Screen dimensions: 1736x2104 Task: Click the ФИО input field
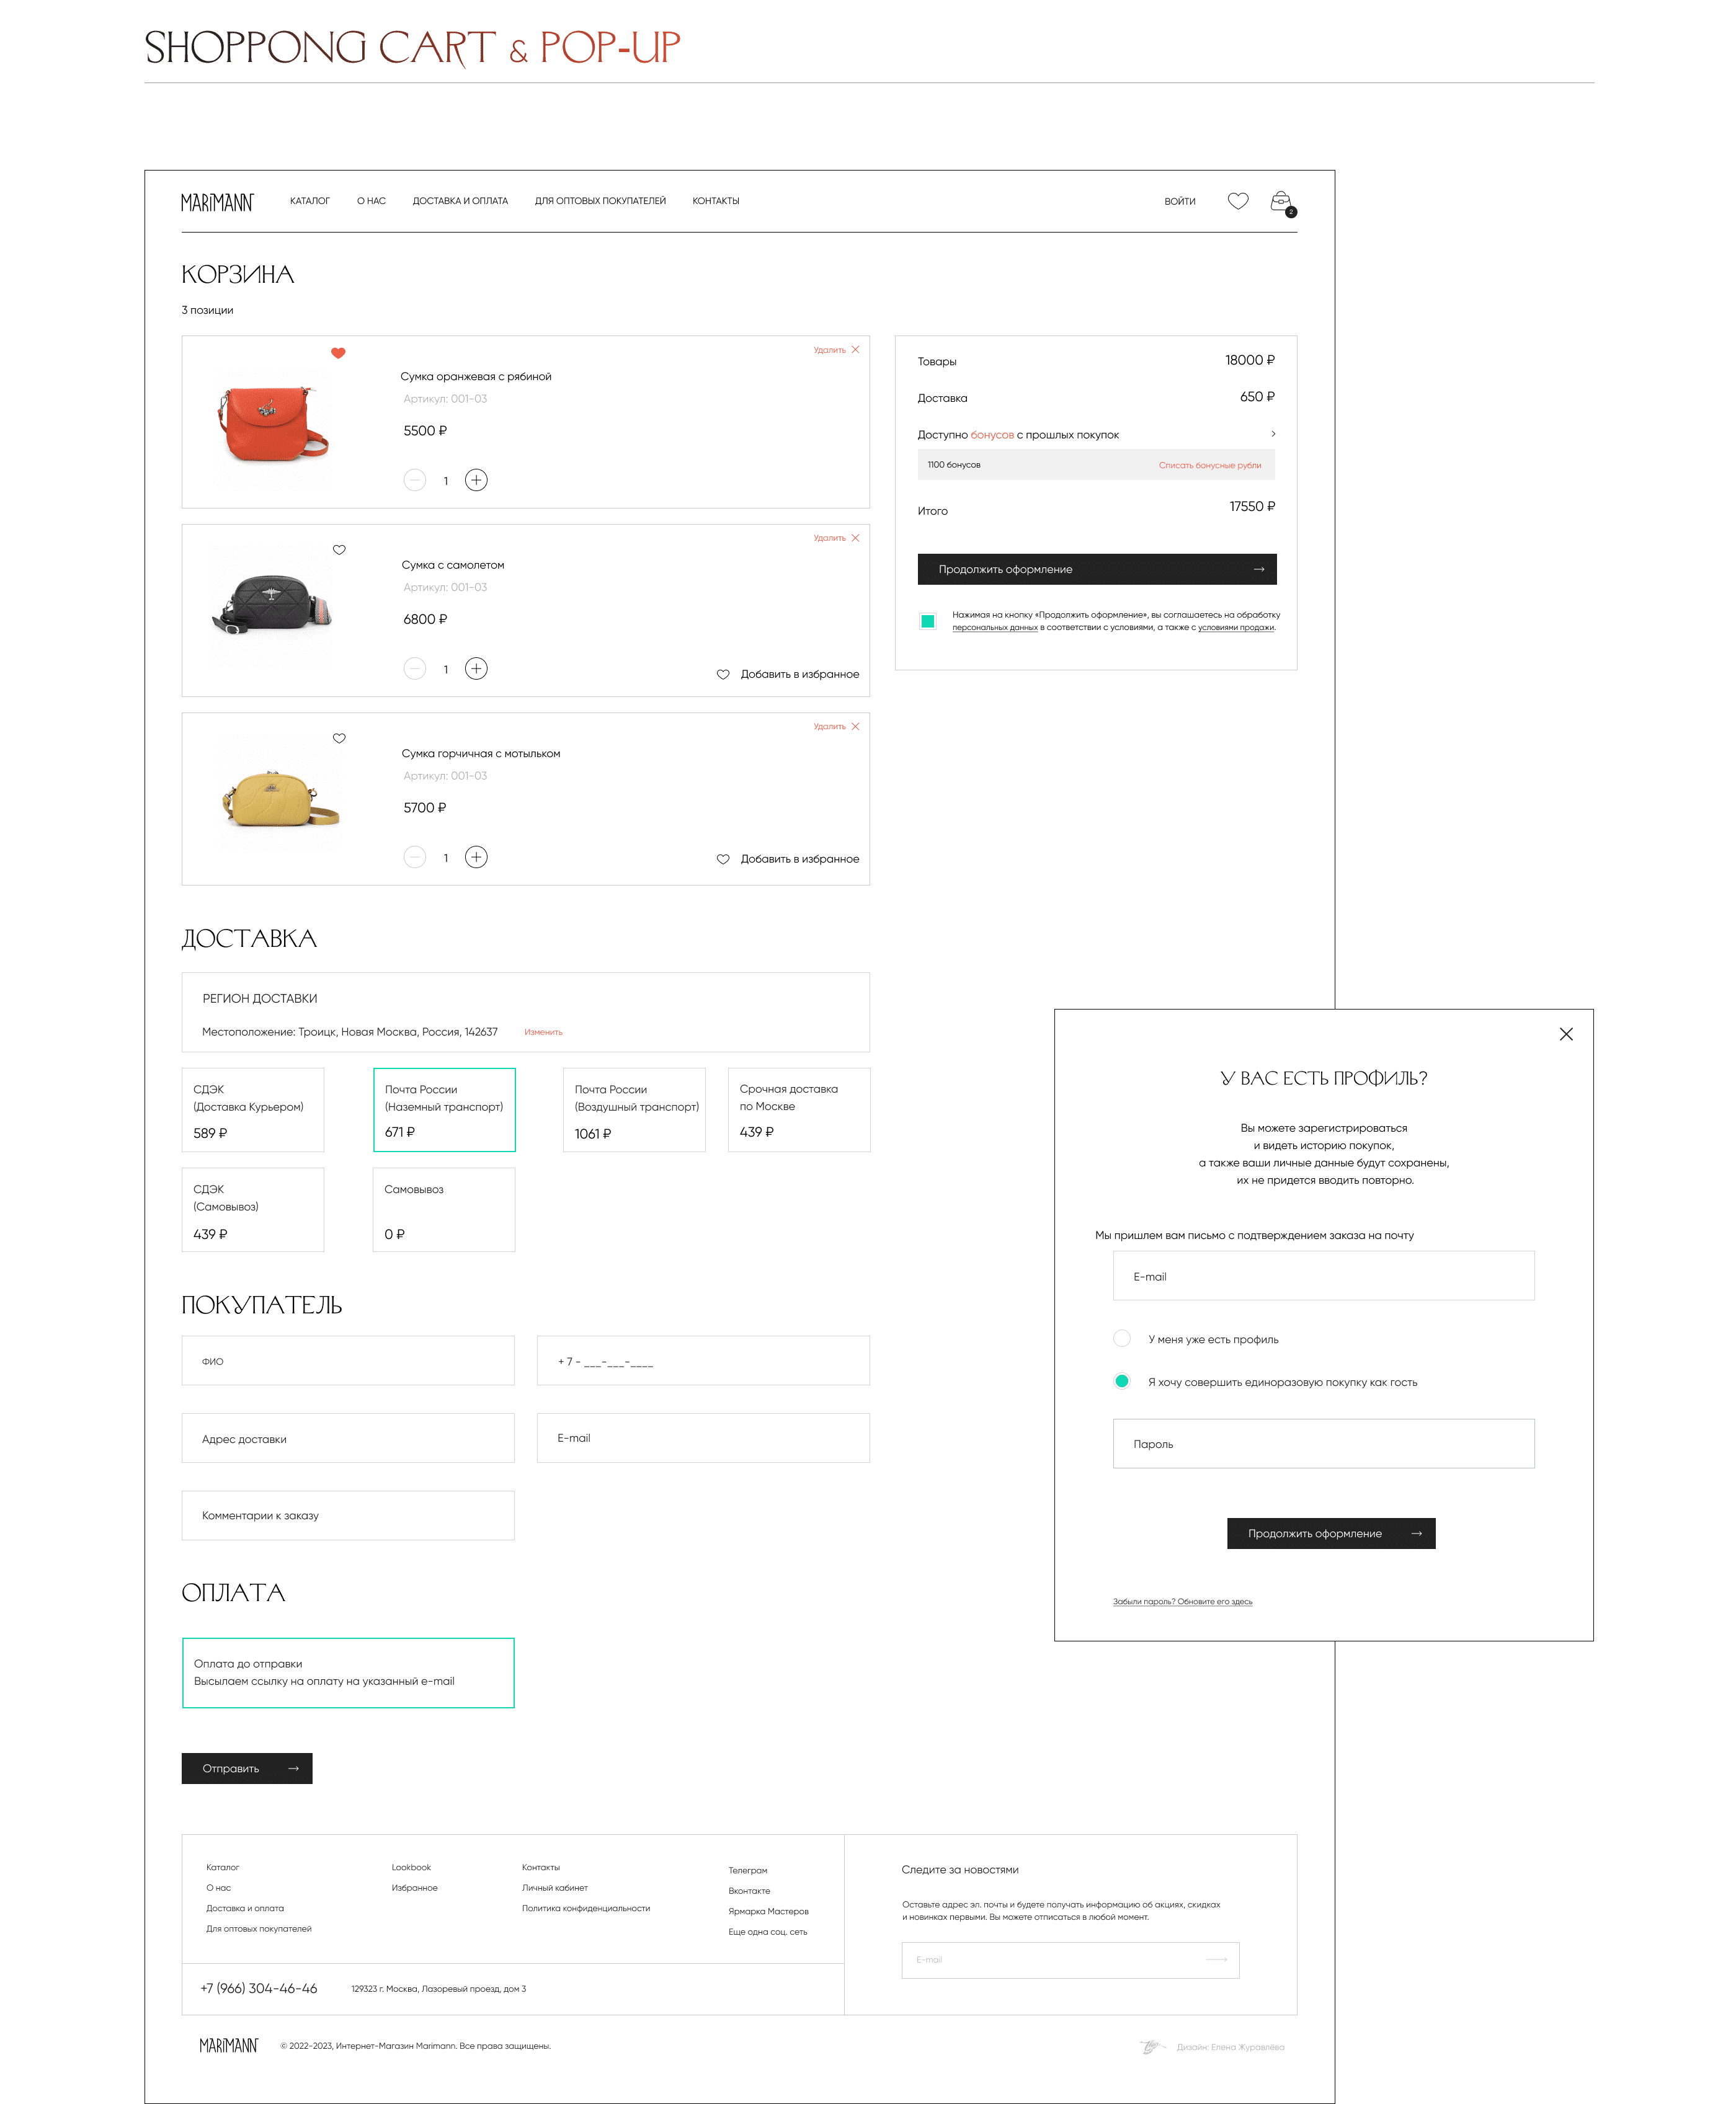pos(348,1360)
